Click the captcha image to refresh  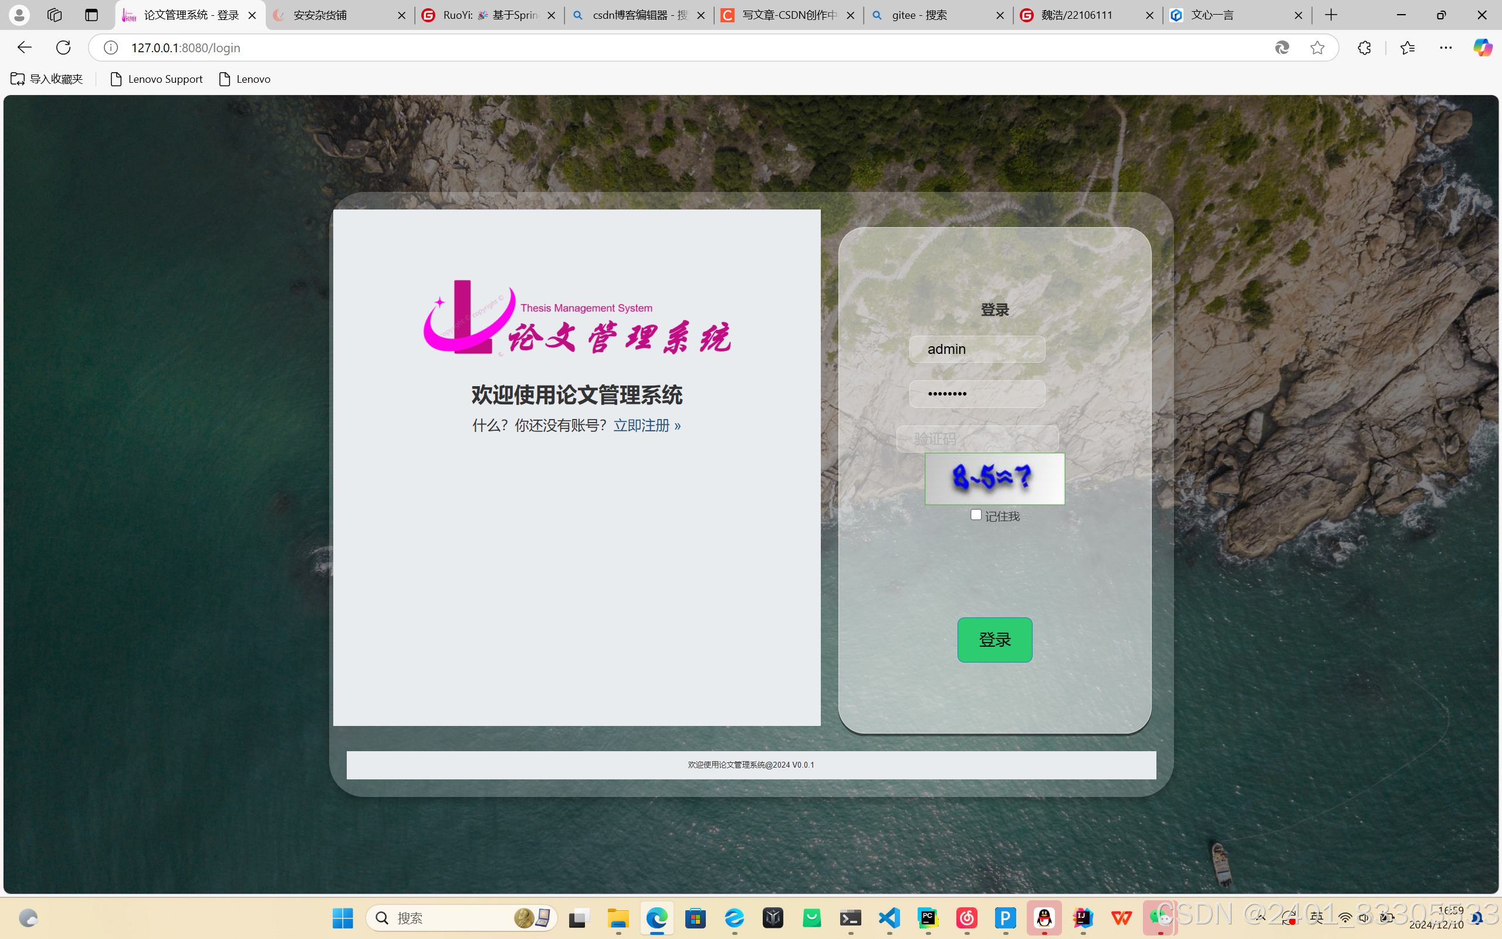tap(994, 479)
